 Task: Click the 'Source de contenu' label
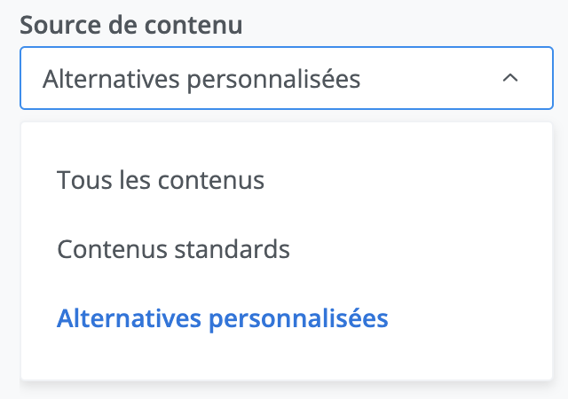131,24
